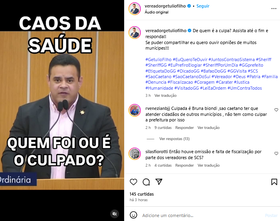
Task: Save post with the bookmark icon
Action: pyautogui.click(x=274, y=182)
